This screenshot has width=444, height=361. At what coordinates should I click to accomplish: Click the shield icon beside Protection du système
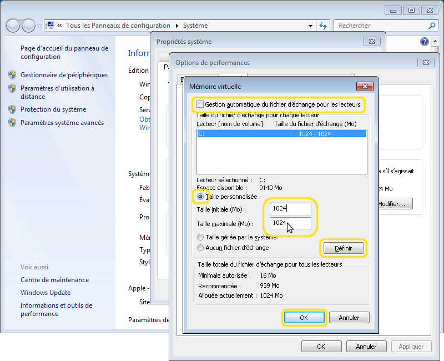click(12, 109)
